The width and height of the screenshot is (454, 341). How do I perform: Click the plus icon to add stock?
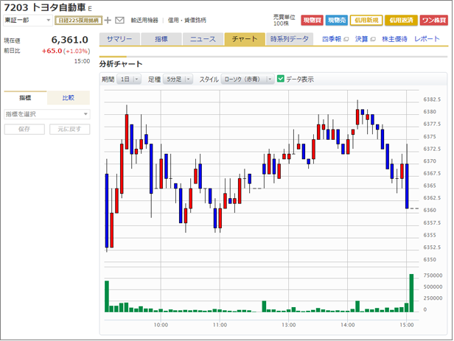(108, 20)
